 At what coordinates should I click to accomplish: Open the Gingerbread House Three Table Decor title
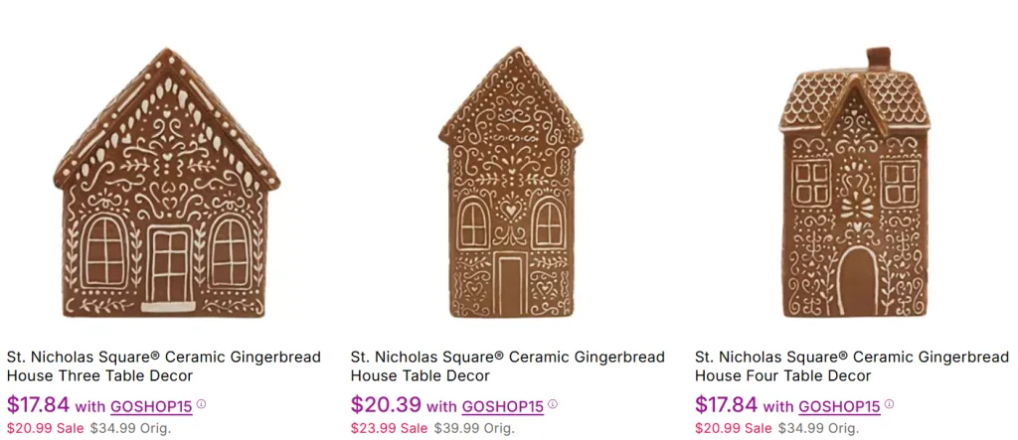point(164,366)
